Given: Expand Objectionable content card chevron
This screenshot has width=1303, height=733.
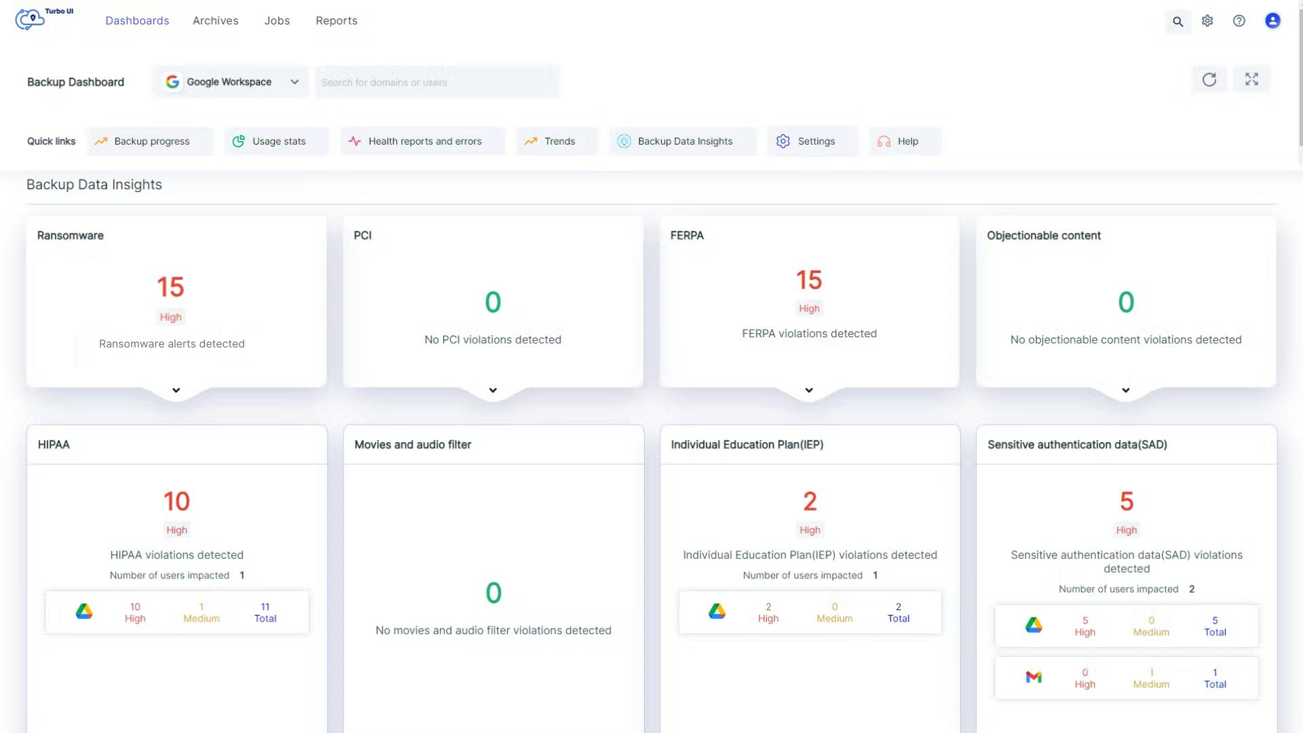Looking at the screenshot, I should pyautogui.click(x=1126, y=390).
